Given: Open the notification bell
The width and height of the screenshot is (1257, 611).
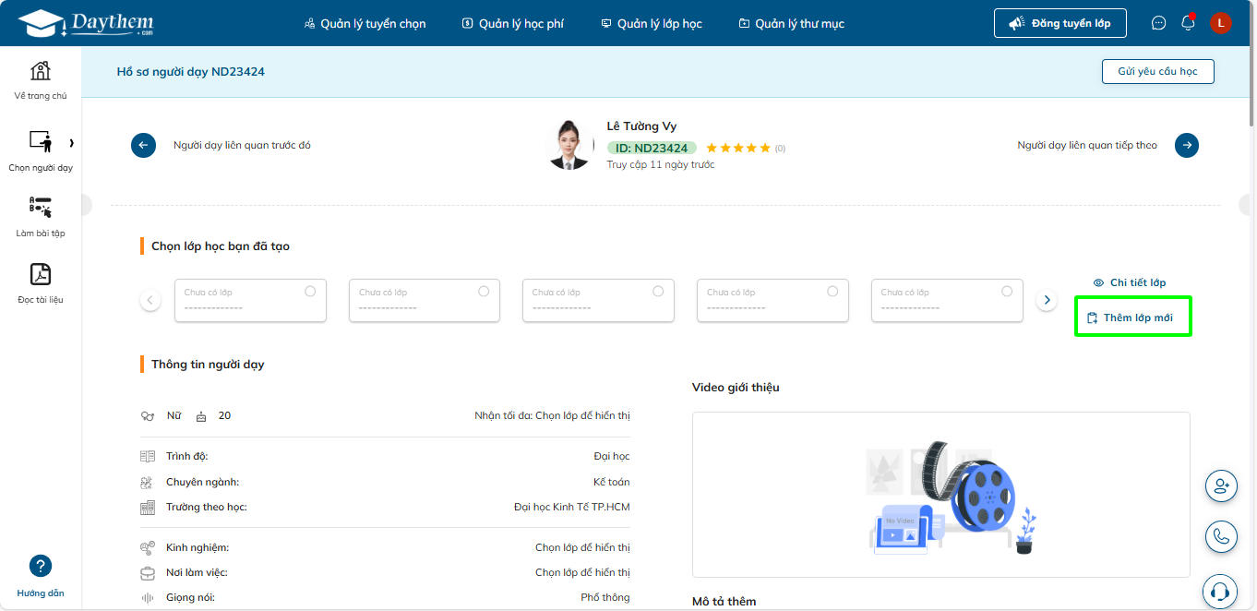Looking at the screenshot, I should coord(1189,23).
